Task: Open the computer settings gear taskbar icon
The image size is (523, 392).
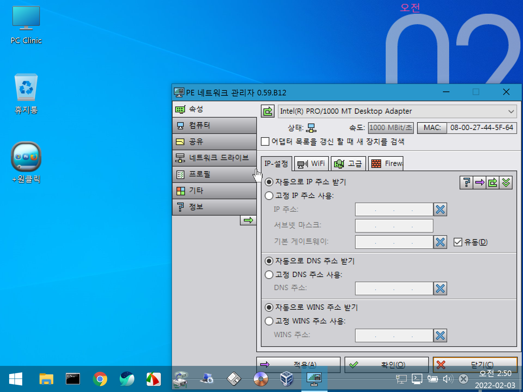Action: pos(207,379)
